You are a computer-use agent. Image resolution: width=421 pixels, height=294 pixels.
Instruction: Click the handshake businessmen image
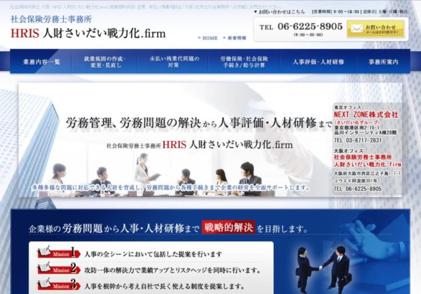coord(323,270)
